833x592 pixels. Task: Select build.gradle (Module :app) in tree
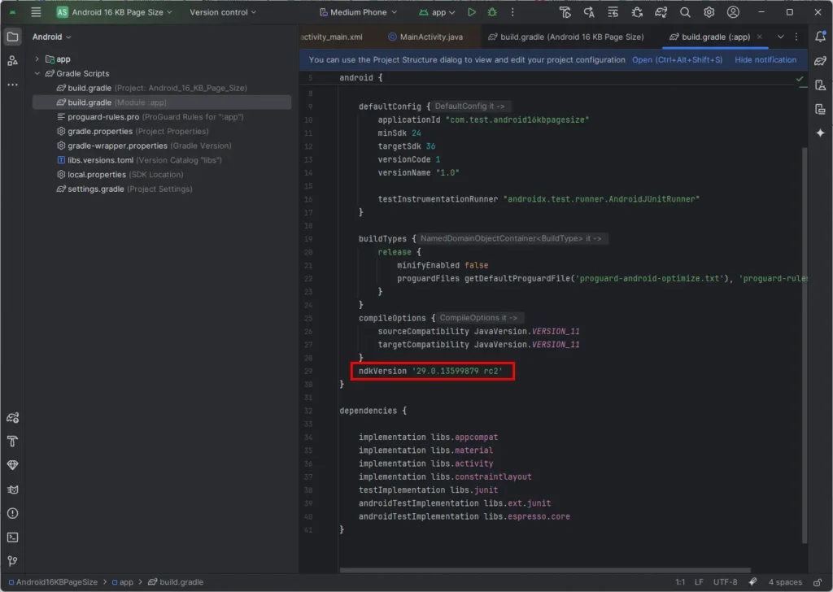[162, 102]
